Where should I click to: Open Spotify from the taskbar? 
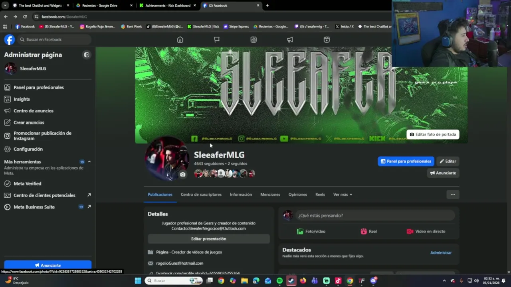pos(279,281)
